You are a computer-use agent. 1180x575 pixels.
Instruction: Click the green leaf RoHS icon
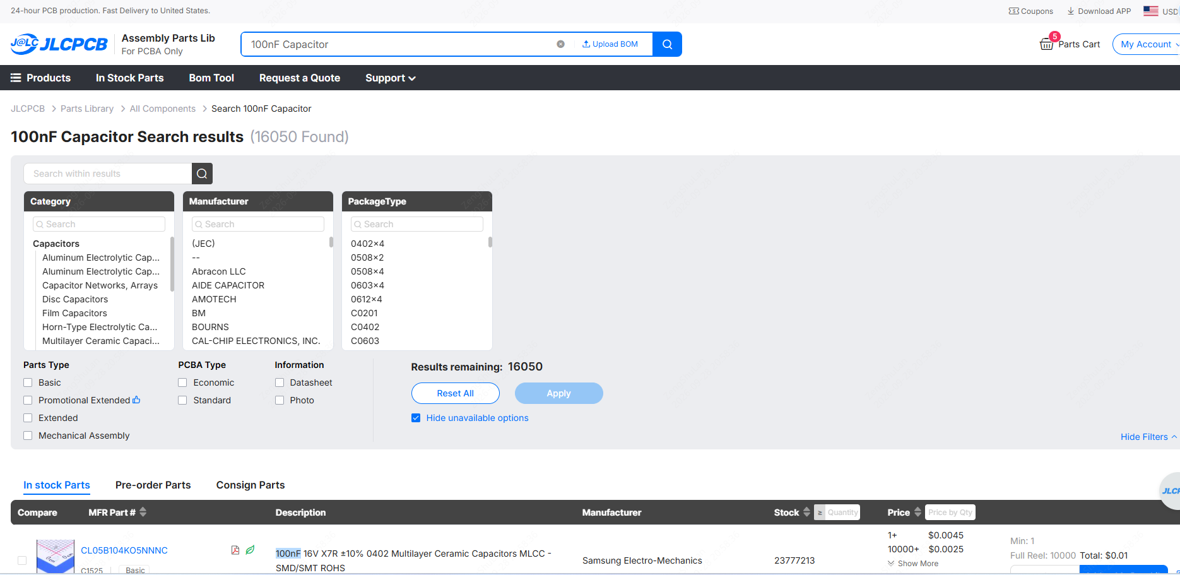[251, 550]
